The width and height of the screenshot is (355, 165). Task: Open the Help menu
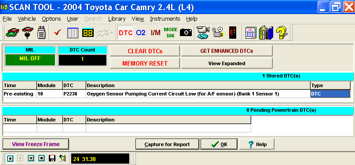coord(191,19)
